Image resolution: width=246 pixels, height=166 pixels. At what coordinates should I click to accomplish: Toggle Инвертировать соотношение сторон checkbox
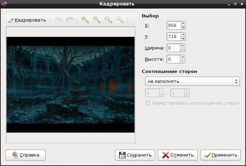pyautogui.click(x=148, y=103)
